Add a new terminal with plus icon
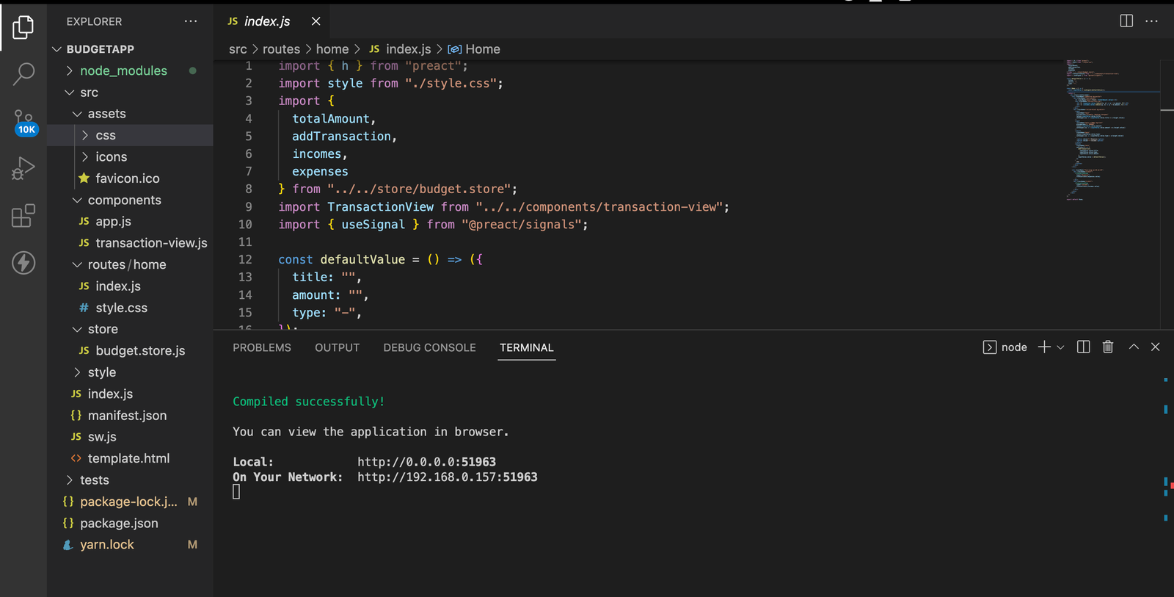The width and height of the screenshot is (1174, 597). click(x=1044, y=347)
